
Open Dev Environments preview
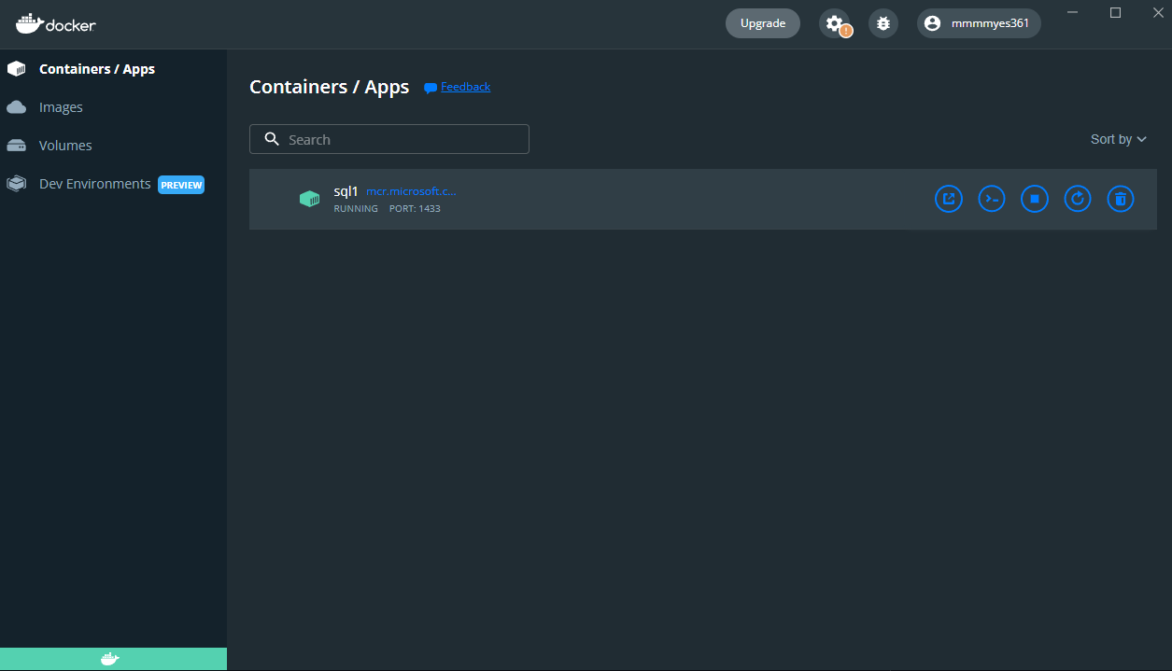click(94, 183)
